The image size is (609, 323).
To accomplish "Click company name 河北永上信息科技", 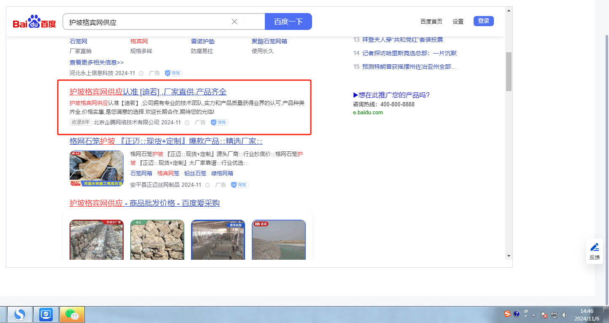I will (92, 73).
